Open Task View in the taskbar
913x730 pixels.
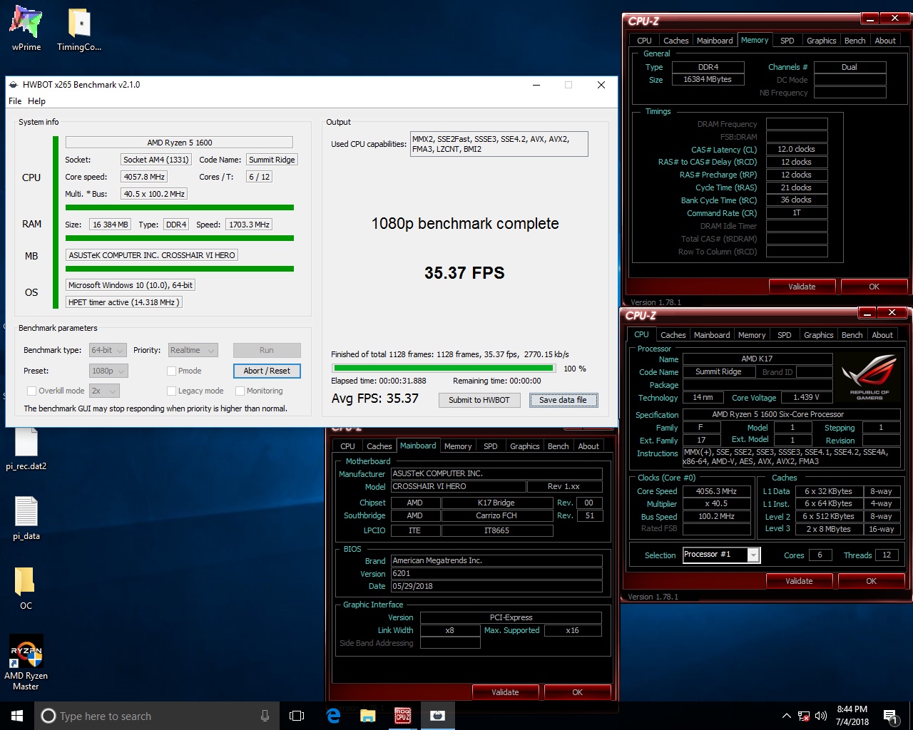click(297, 716)
